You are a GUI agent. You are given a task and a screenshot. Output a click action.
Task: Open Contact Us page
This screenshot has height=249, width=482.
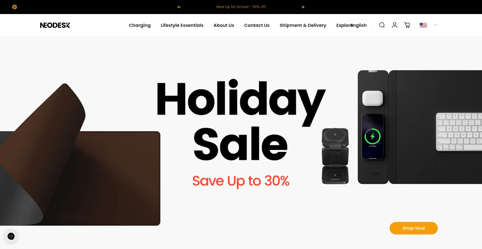tap(257, 25)
